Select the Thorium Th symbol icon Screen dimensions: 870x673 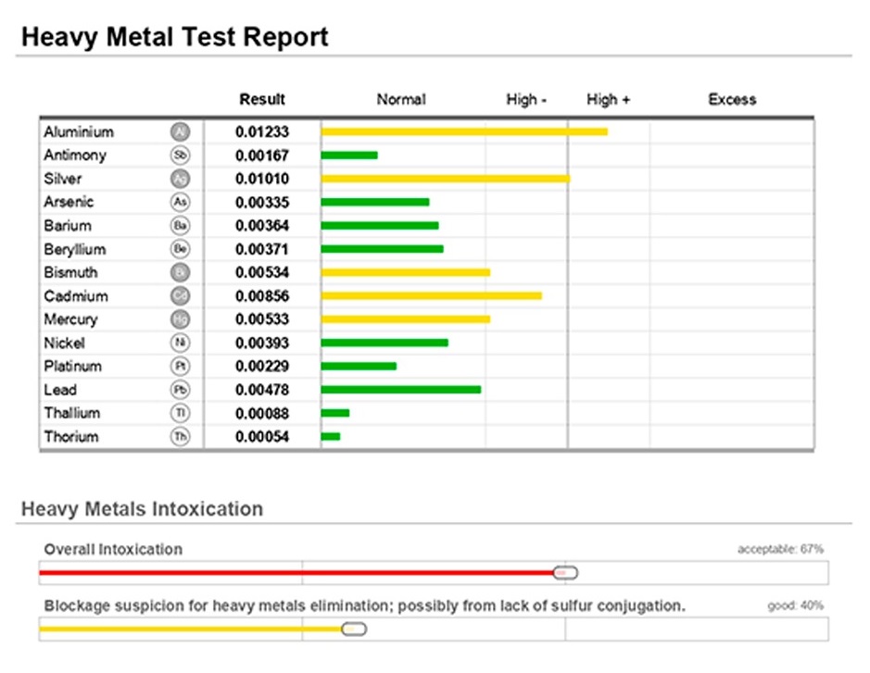pyautogui.click(x=180, y=437)
